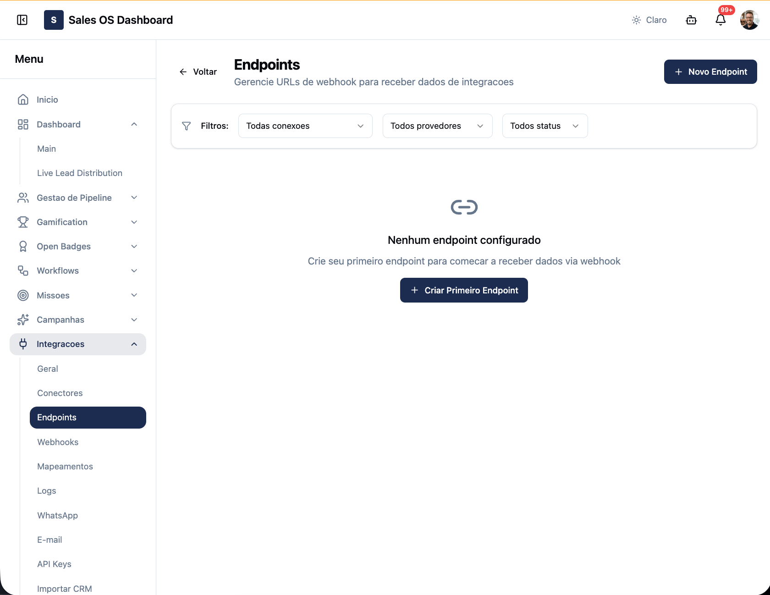
Task: Click the Gamification trophy icon
Action: (x=23, y=222)
